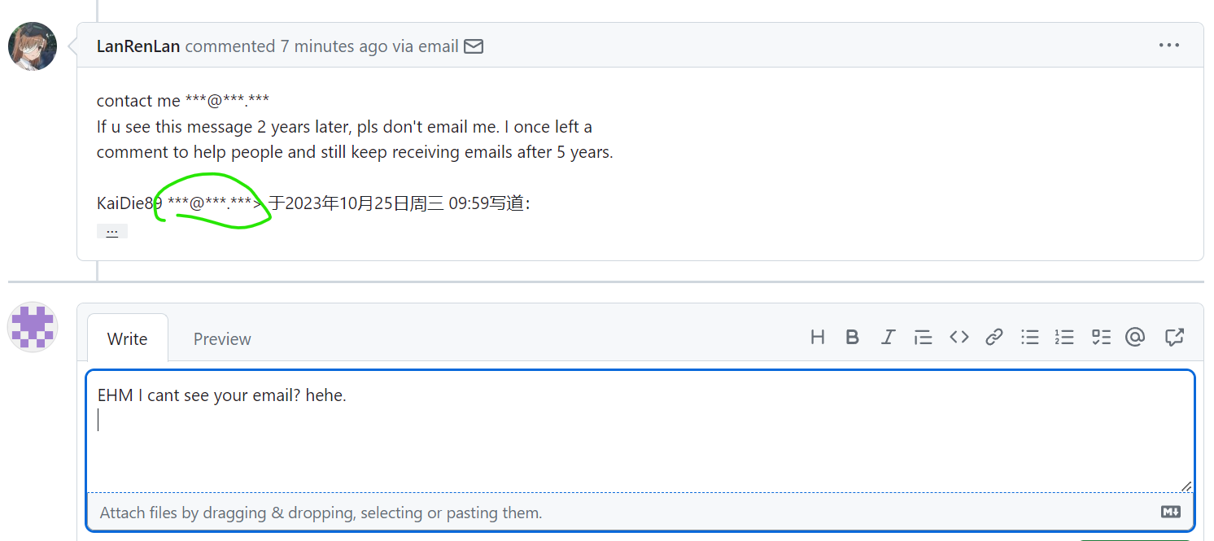Mention a user with @
This screenshot has height=541, width=1214.
tap(1135, 337)
